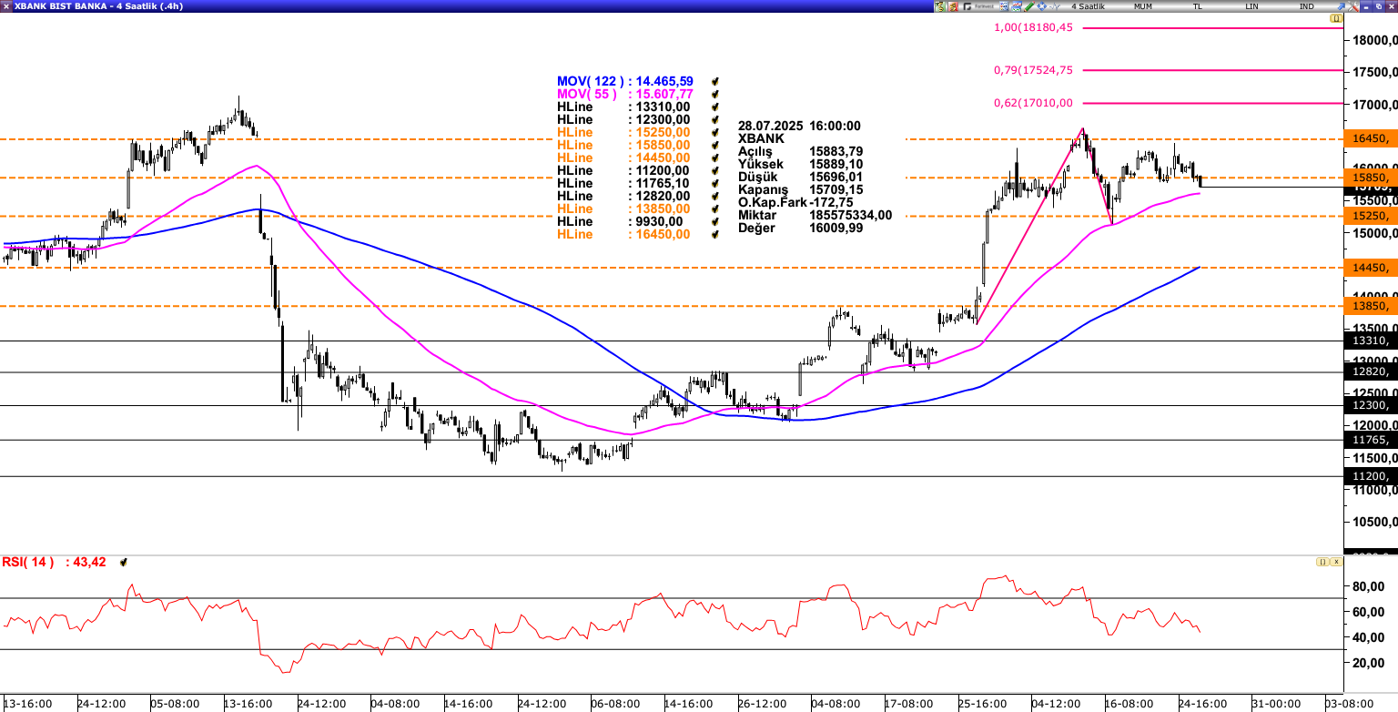Click the Yüksek value 15889,10
This screenshot has width=1398, height=712.
836,164
